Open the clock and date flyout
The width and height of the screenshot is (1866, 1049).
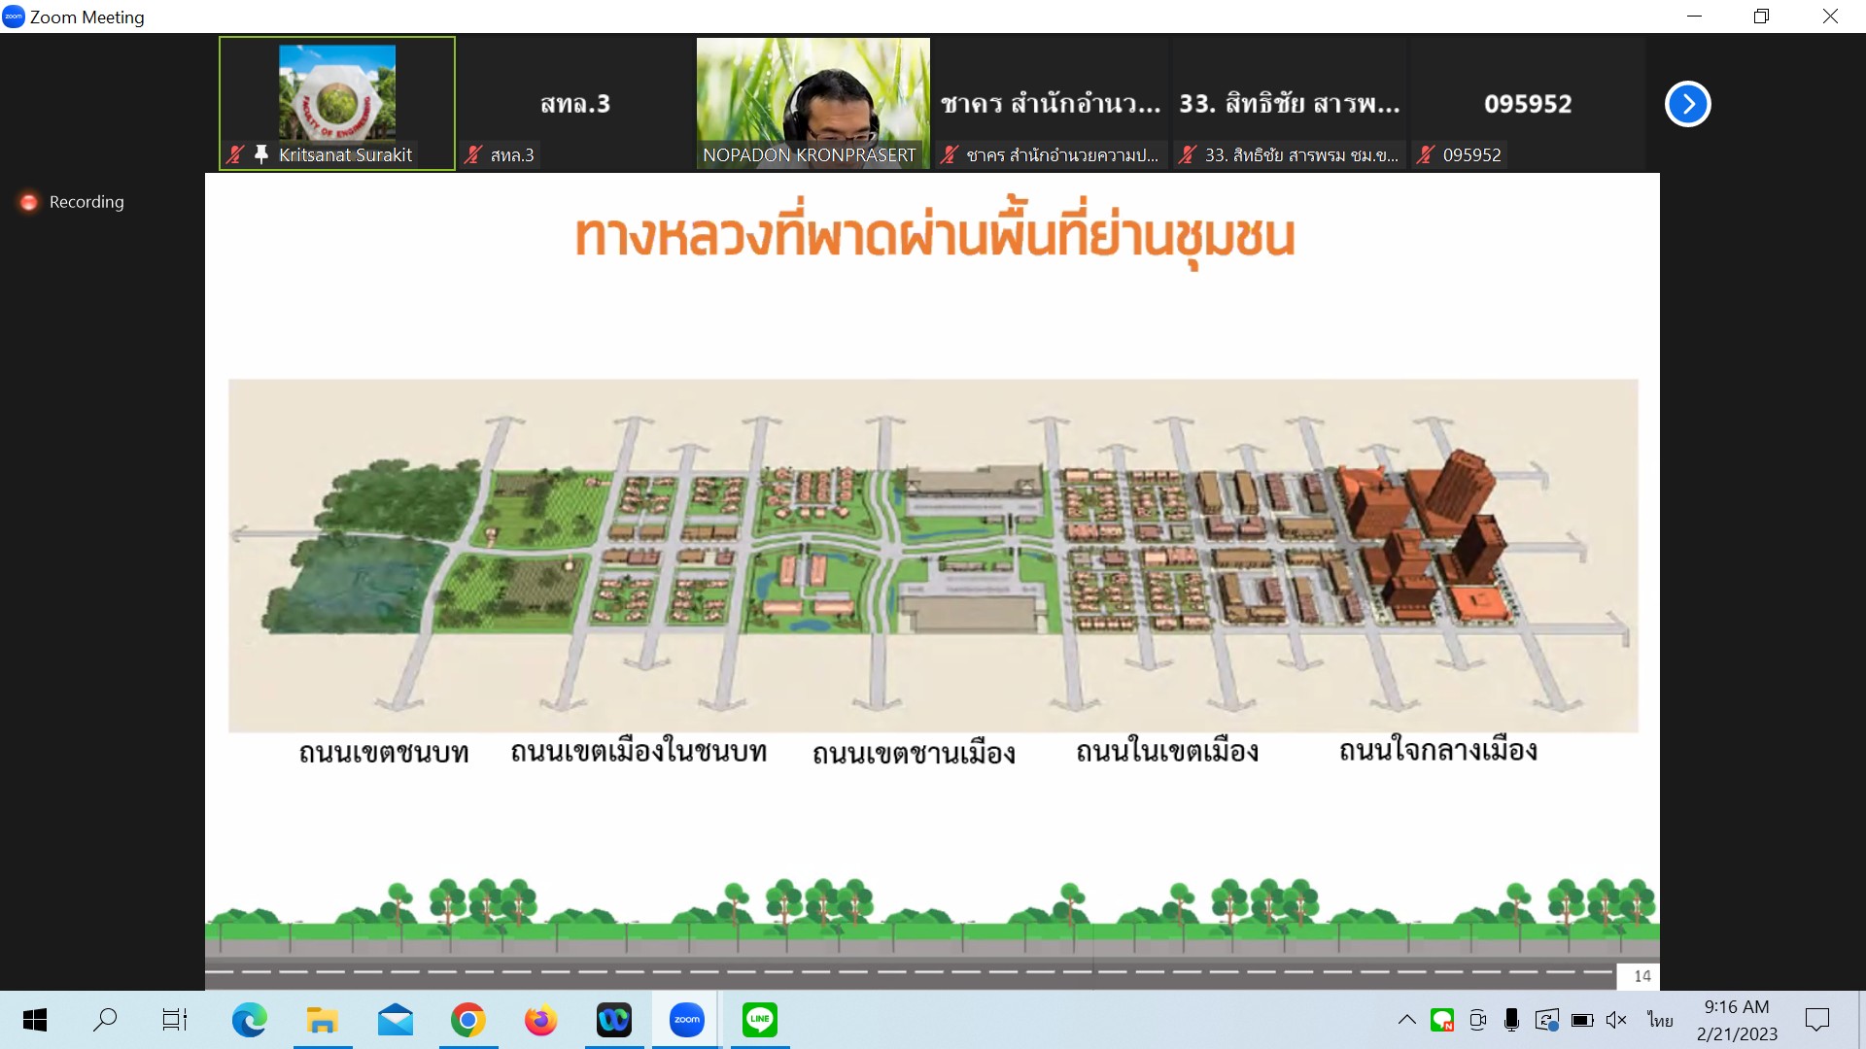click(x=1737, y=1020)
